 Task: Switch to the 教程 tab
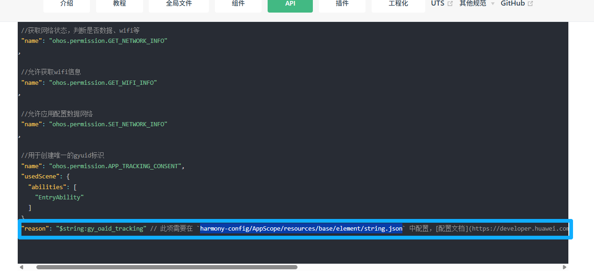pyautogui.click(x=119, y=5)
